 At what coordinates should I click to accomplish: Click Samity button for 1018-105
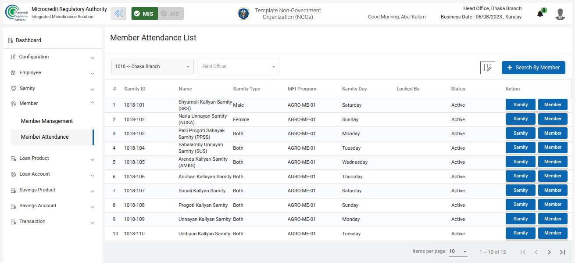[521, 162]
